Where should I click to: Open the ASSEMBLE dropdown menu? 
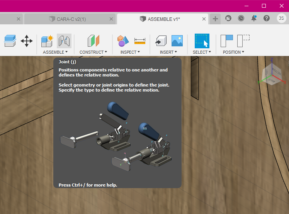coord(55,52)
